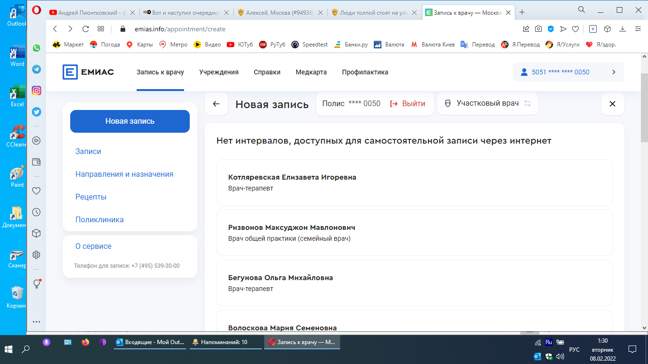This screenshot has width=648, height=364.
Task: Switch to the Учреждения section
Action: point(219,72)
